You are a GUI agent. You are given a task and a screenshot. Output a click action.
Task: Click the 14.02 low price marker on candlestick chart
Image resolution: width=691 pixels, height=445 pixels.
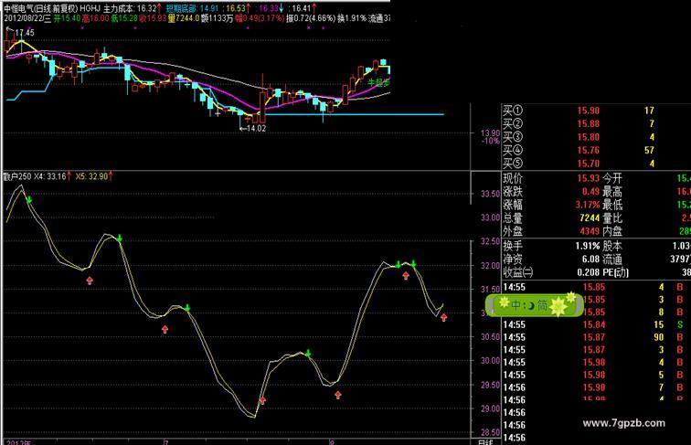[253, 128]
